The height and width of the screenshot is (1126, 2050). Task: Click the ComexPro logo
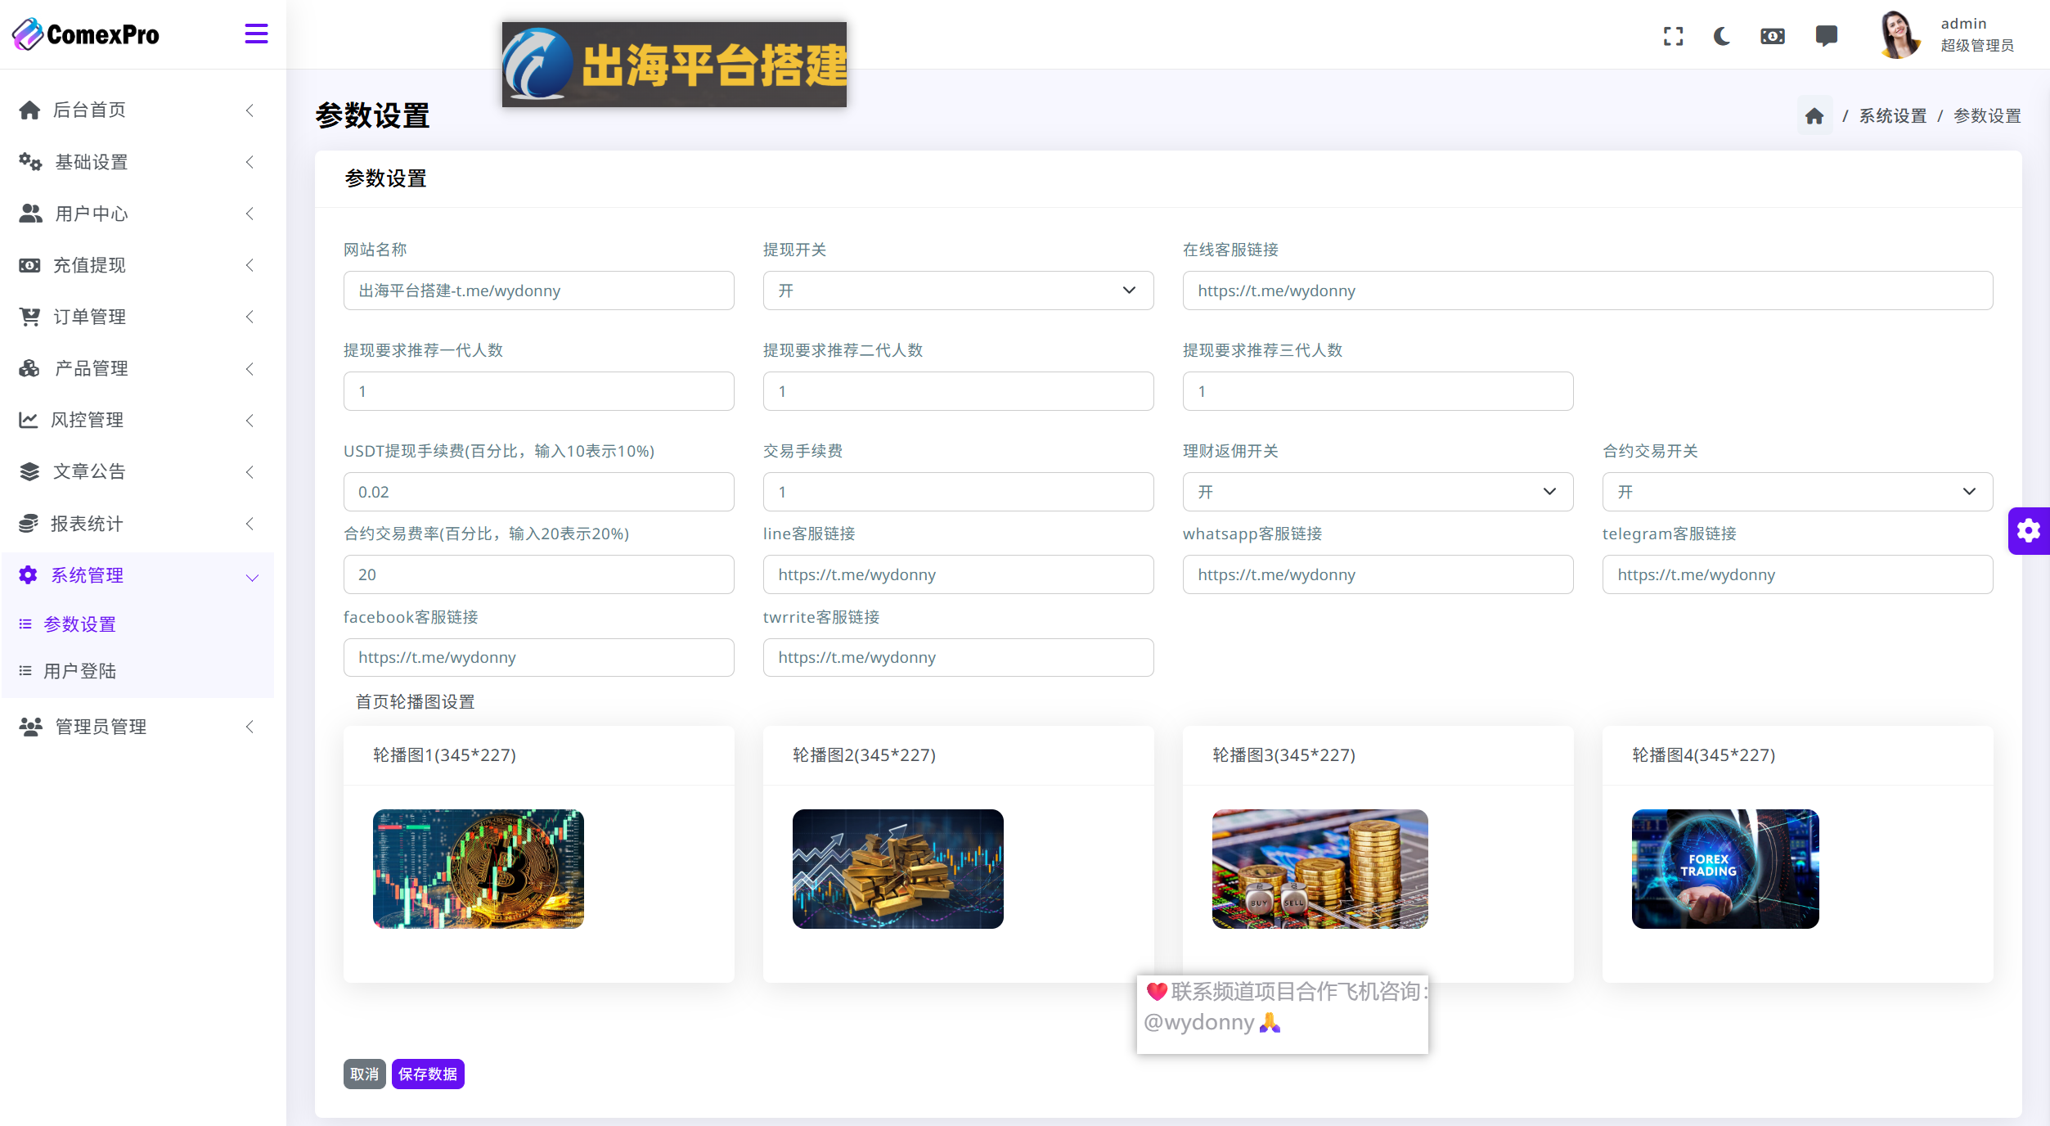click(86, 34)
